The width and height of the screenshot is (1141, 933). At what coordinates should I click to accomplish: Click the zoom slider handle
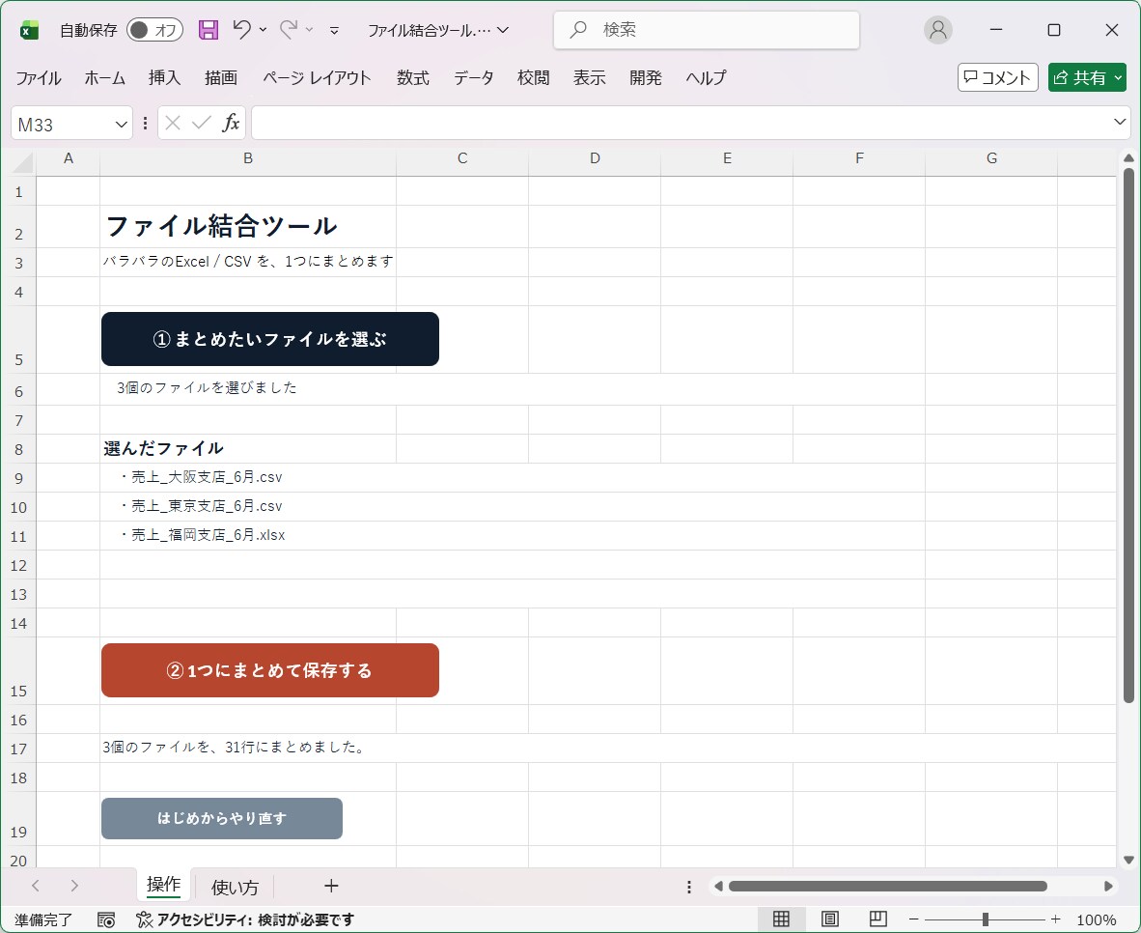click(986, 919)
